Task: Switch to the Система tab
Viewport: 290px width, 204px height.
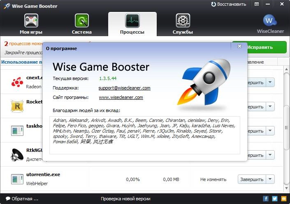Action: click(81, 24)
